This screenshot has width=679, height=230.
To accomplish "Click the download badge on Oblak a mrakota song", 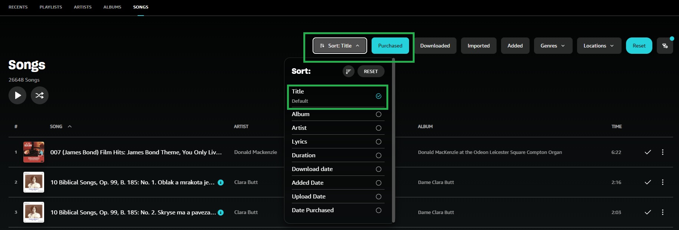I will (x=221, y=182).
